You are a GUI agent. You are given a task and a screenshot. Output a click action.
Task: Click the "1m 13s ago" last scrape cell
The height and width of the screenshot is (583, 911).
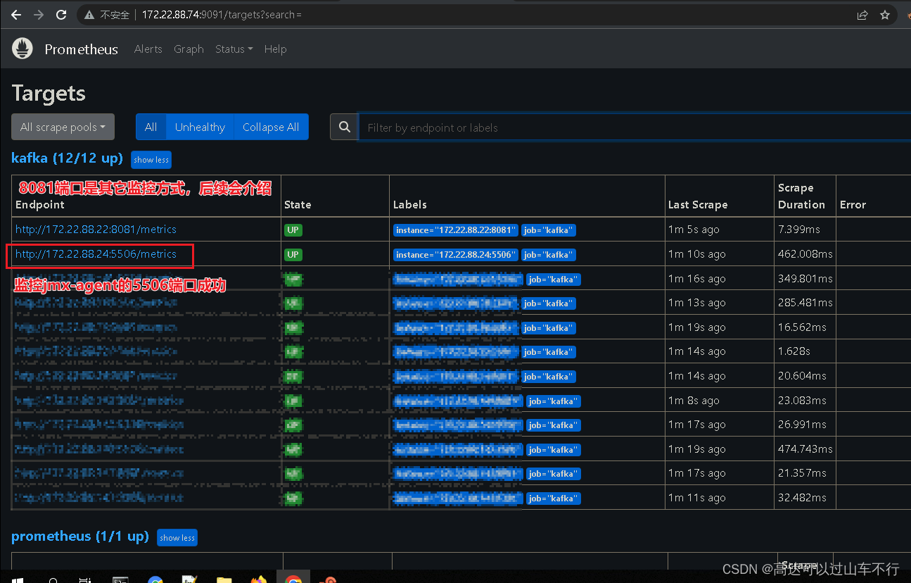click(696, 303)
